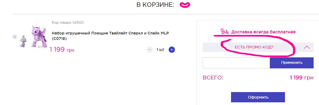Click the ВСЕГО: label
Screen dimensions: 319x105
coord(213,78)
